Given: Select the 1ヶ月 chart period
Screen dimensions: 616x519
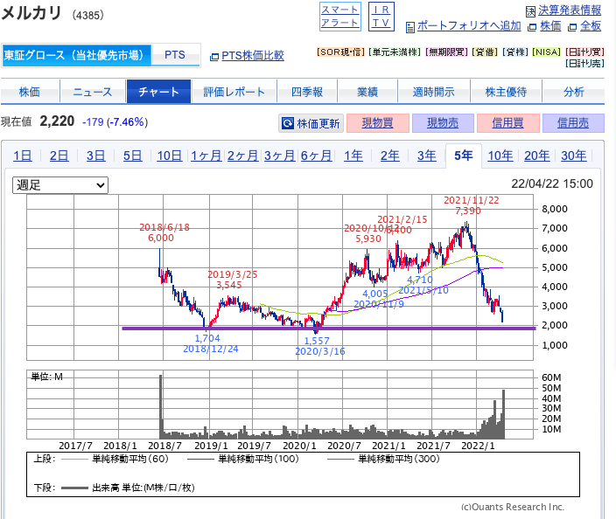Looking at the screenshot, I should coord(206,156).
